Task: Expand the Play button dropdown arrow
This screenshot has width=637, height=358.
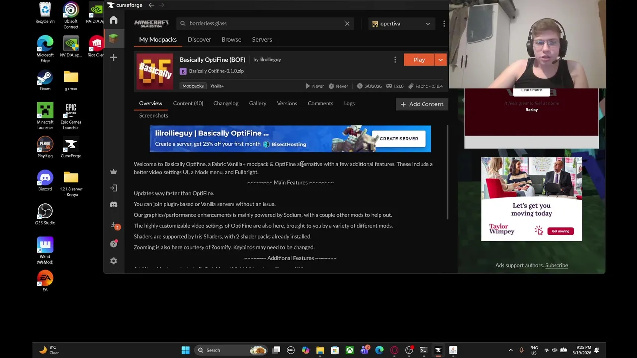Action: pos(440,60)
